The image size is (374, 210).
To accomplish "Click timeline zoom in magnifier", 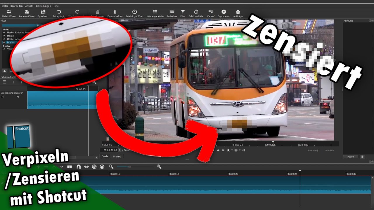I will coord(159,167).
